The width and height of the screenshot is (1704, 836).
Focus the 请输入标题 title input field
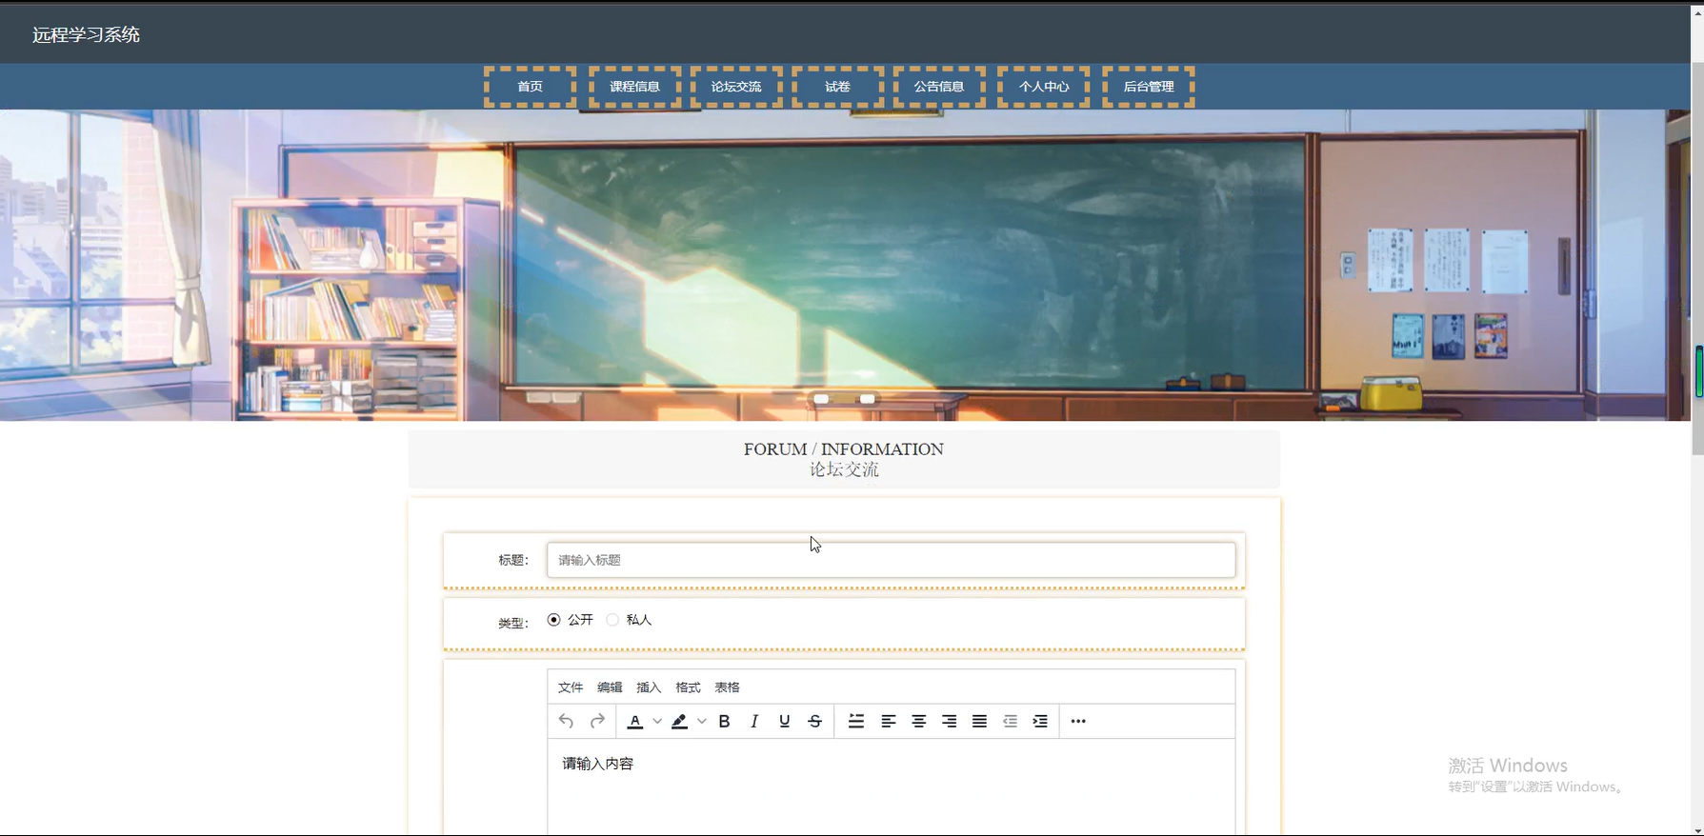tap(891, 560)
